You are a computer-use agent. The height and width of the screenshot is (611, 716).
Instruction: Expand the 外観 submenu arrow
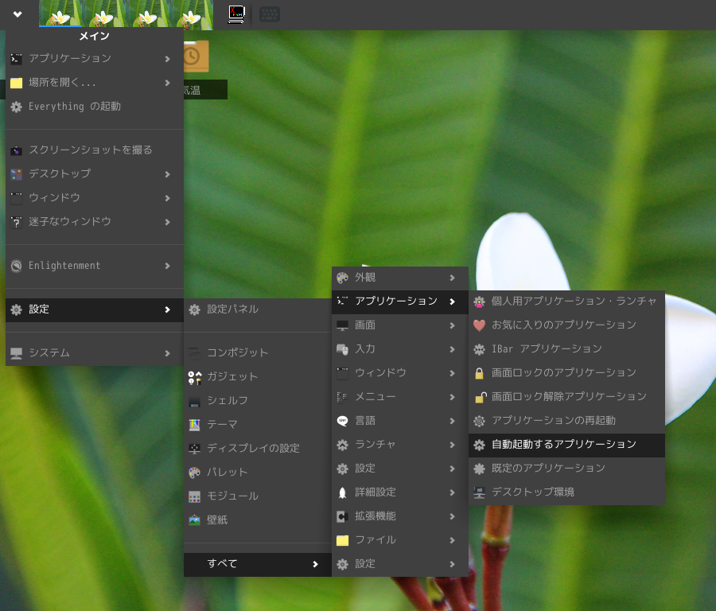tap(452, 278)
